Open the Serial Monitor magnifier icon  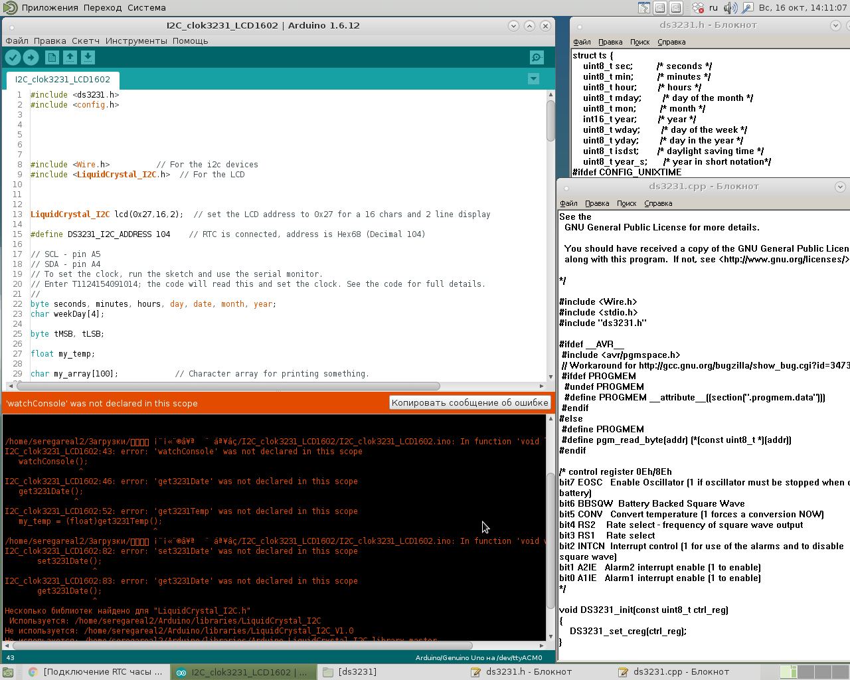[x=537, y=58]
